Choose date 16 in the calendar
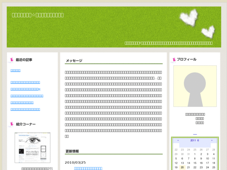Screen dimensions: 227x170 (201, 163)
